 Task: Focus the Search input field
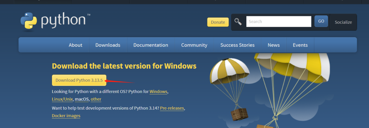279,21
